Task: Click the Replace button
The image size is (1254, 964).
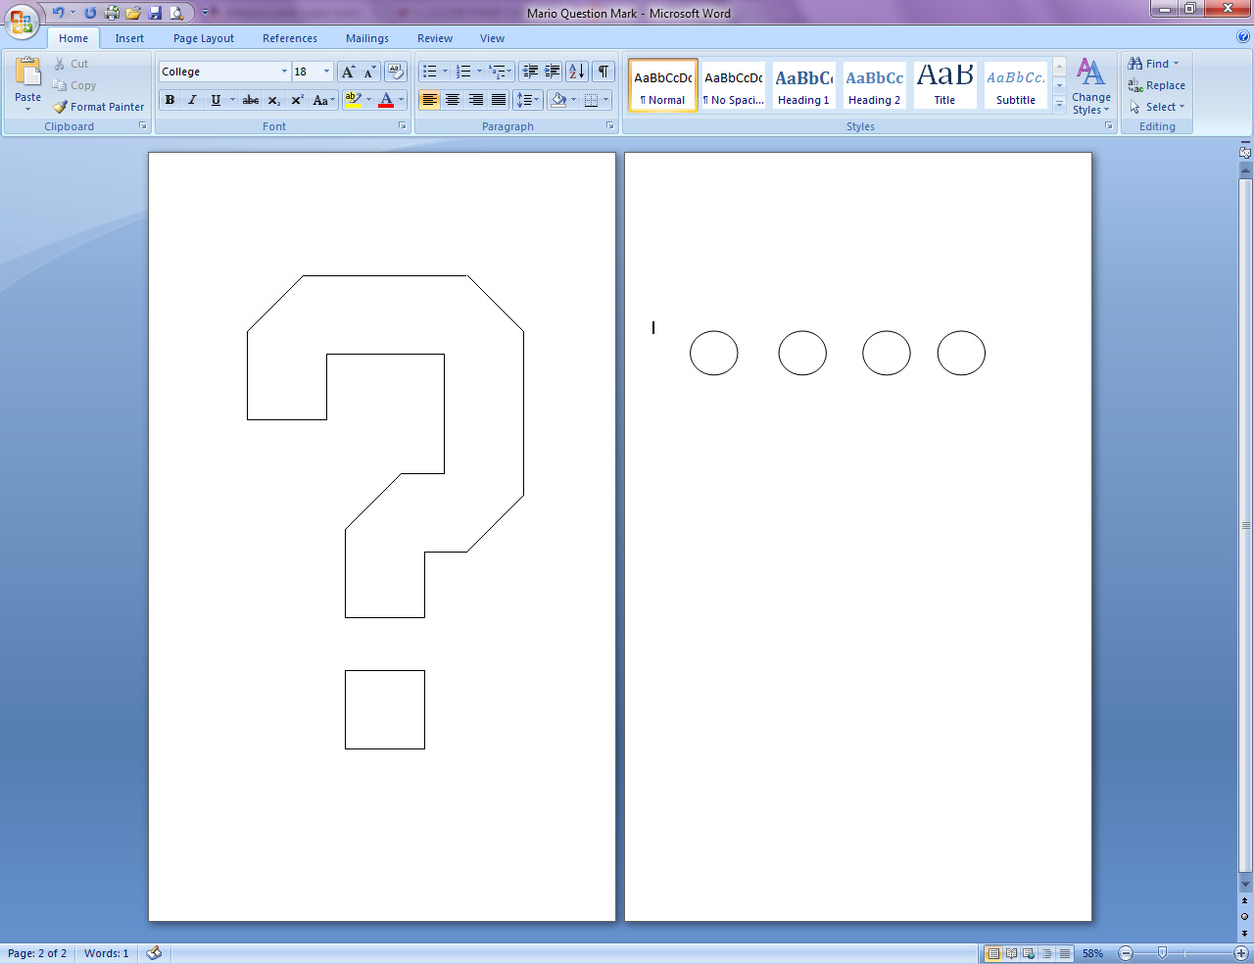Action: [x=1156, y=85]
